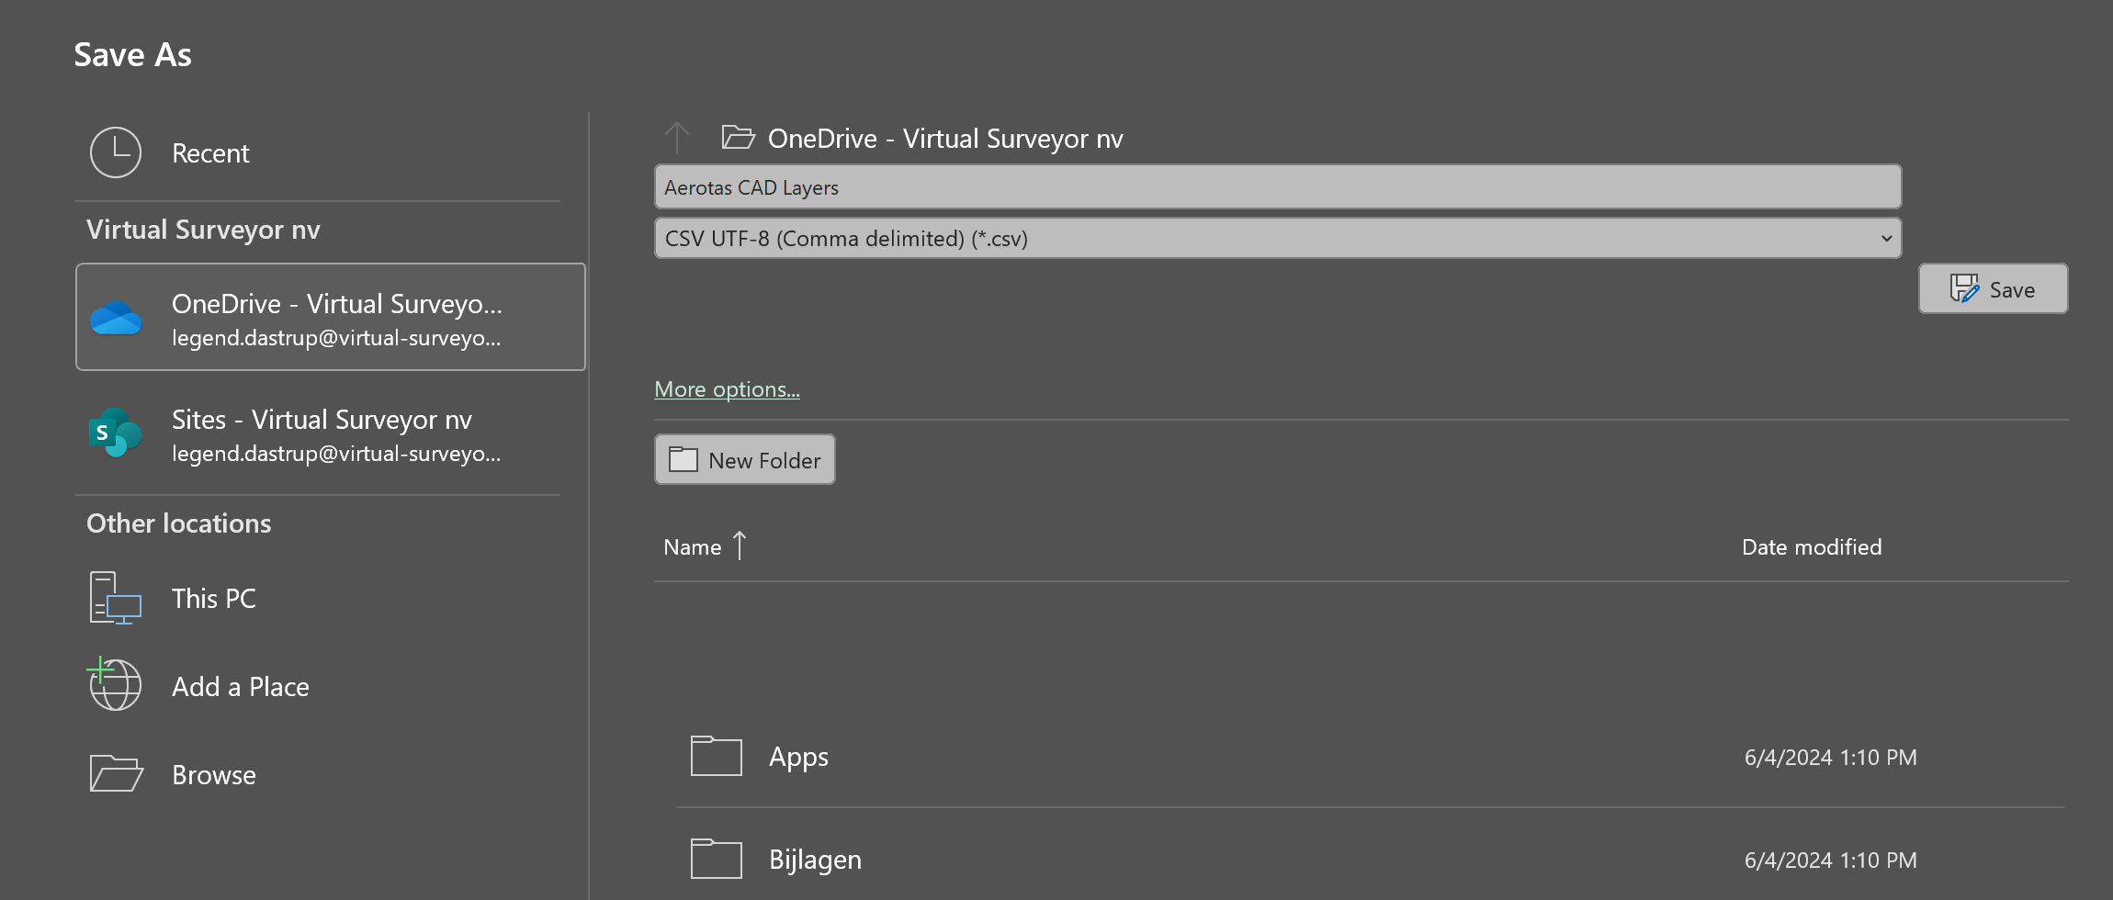Open the Browse dialog
The width and height of the screenshot is (2113, 900).
tap(317, 774)
